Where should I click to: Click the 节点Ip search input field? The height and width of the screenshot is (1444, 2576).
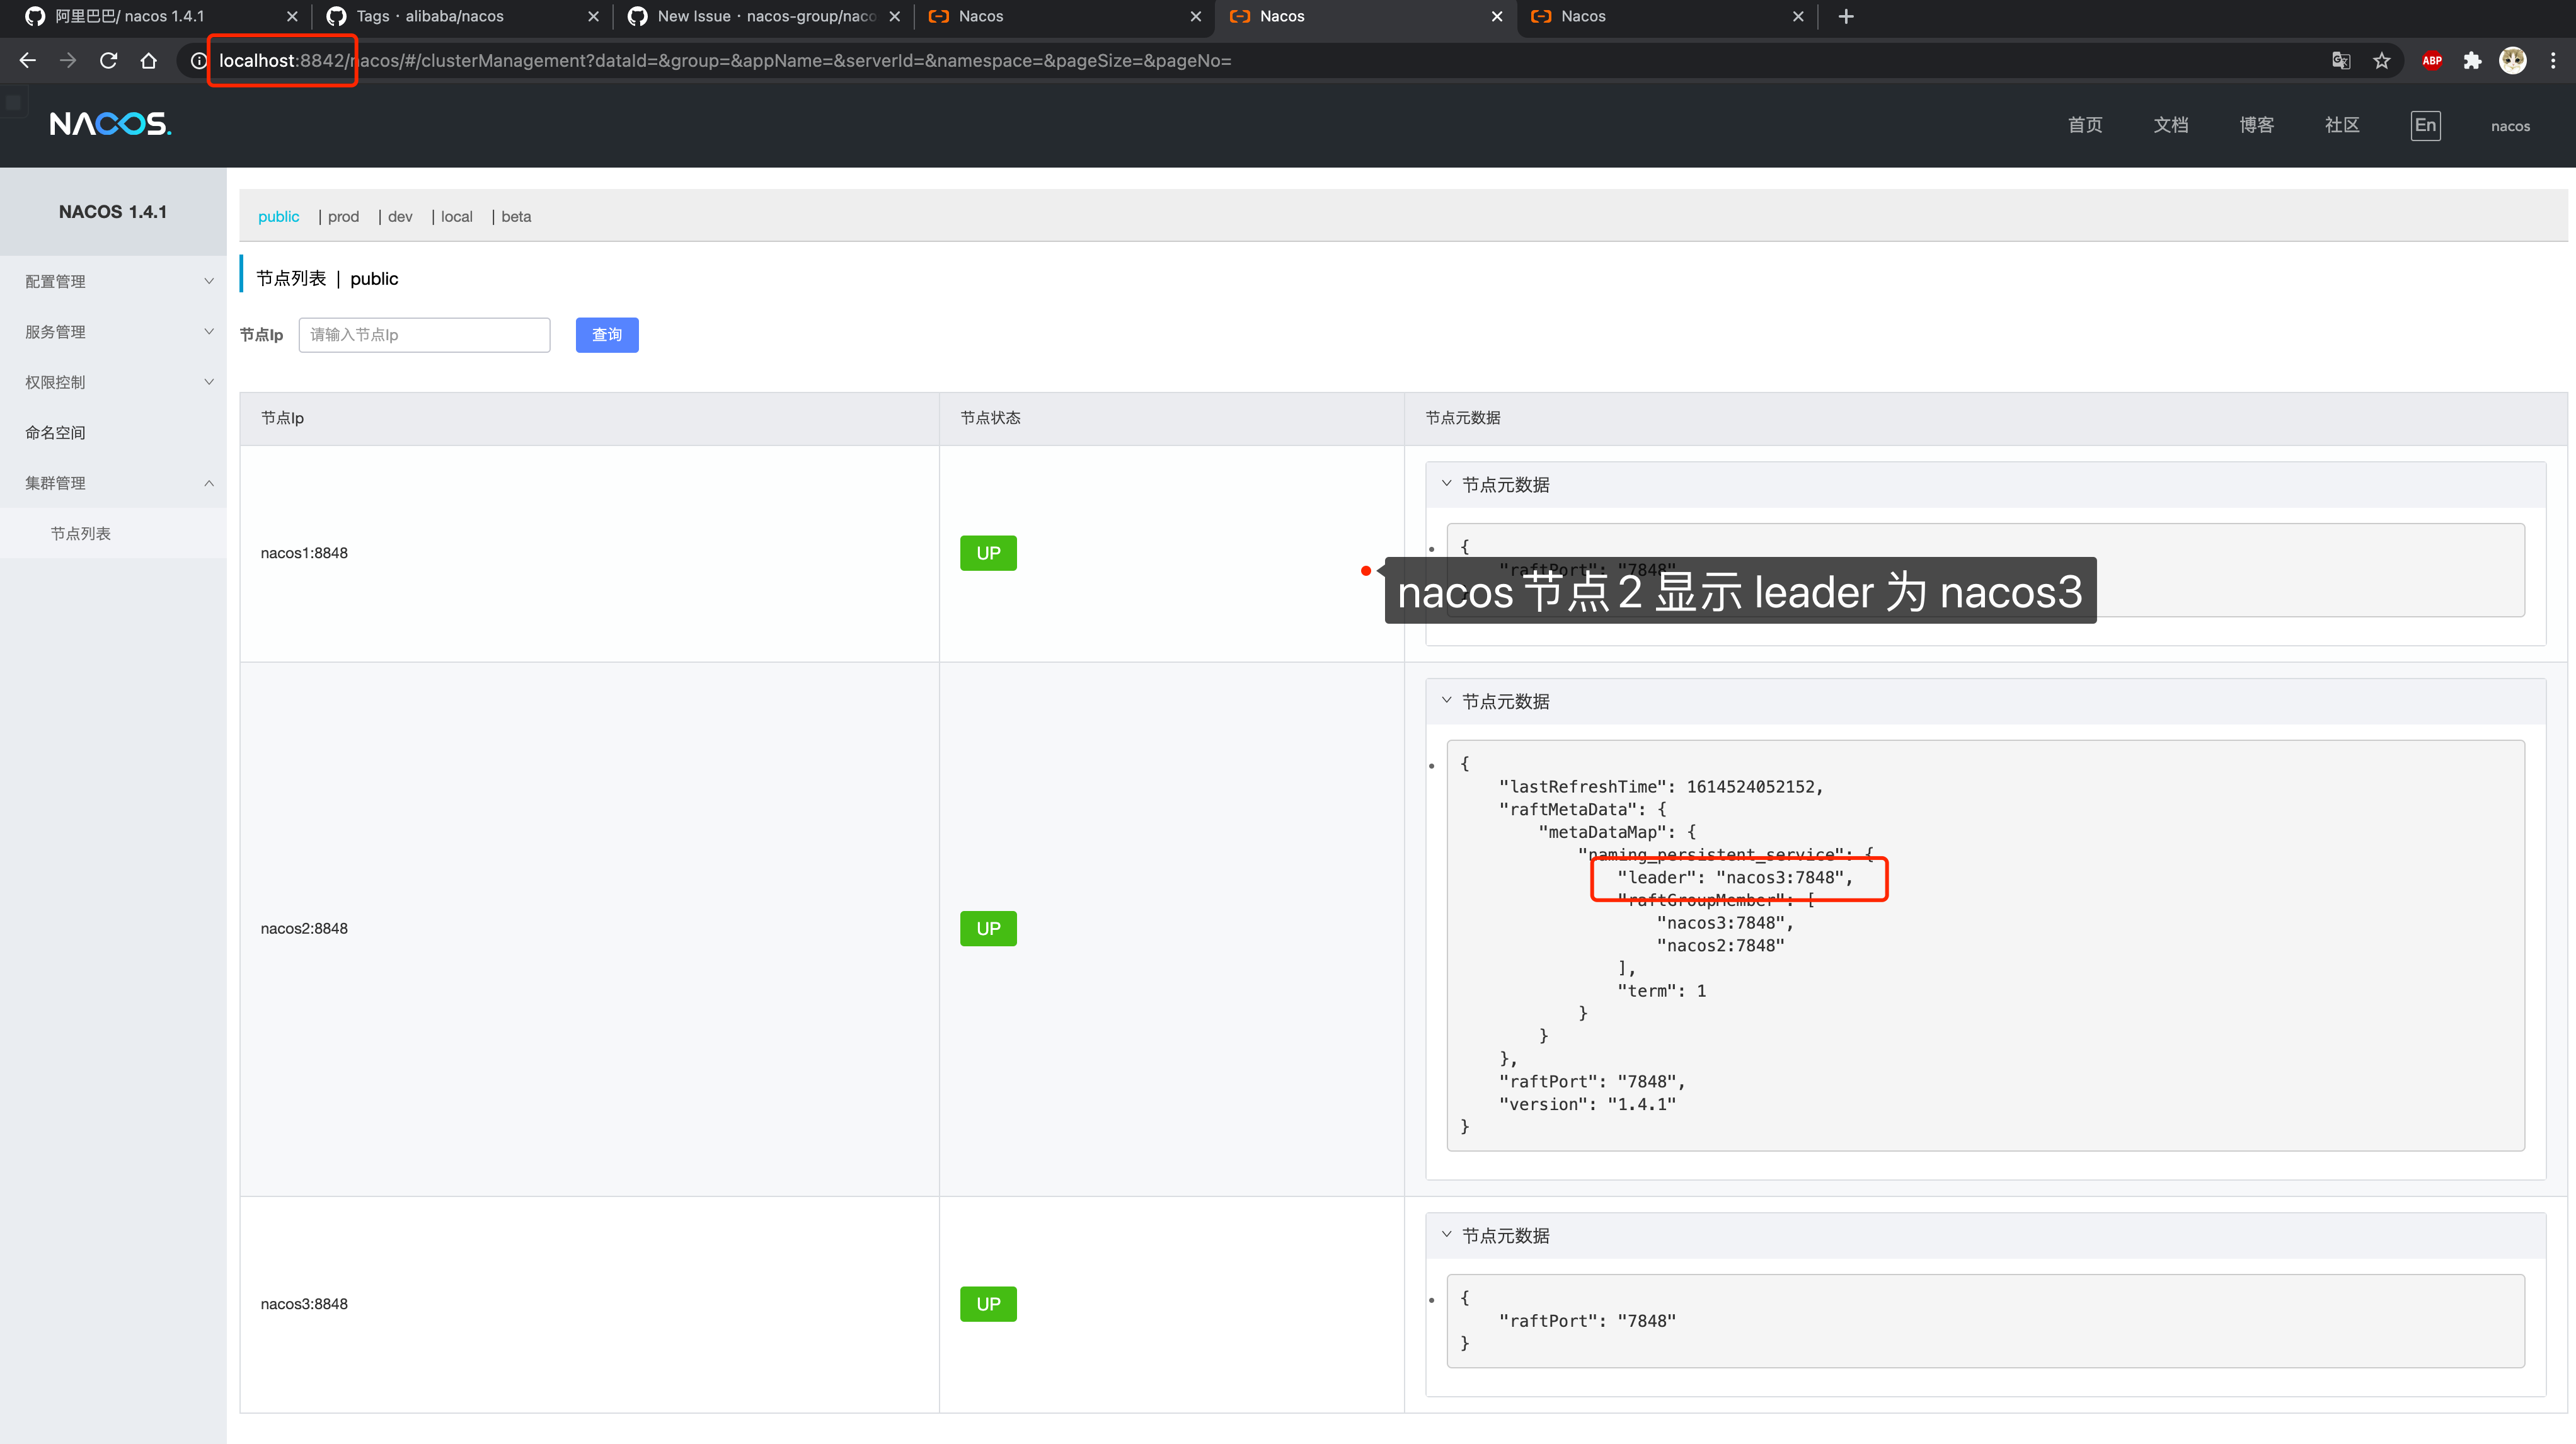click(x=424, y=335)
